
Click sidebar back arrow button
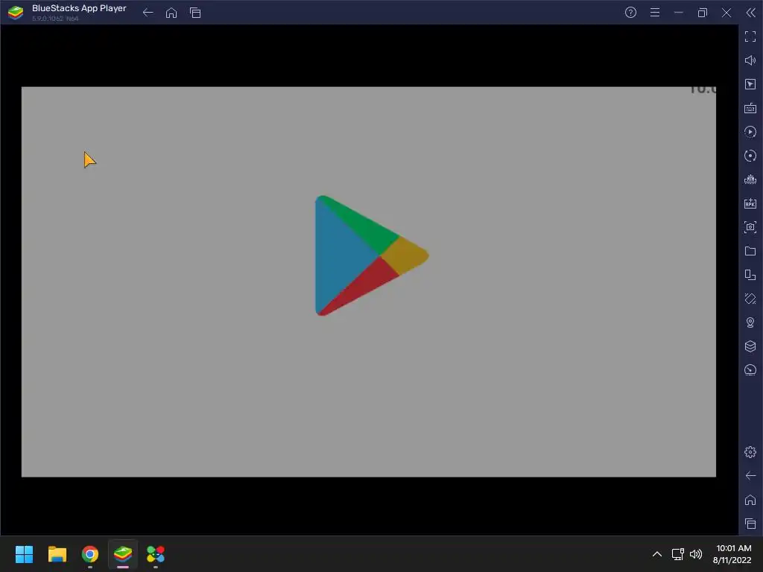(750, 476)
